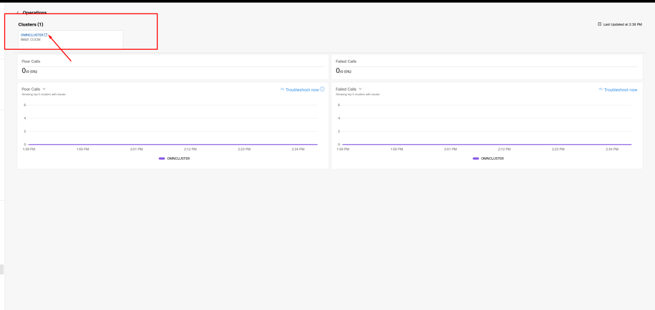Expand the Poor Calls chart dropdown
This screenshot has height=310, width=655.
43,89
